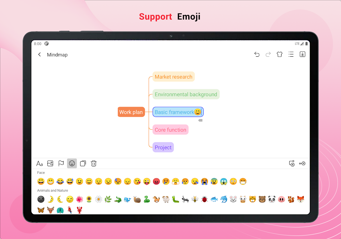341x239 pixels.
Task: Redo the undone action
Action: pos(268,54)
